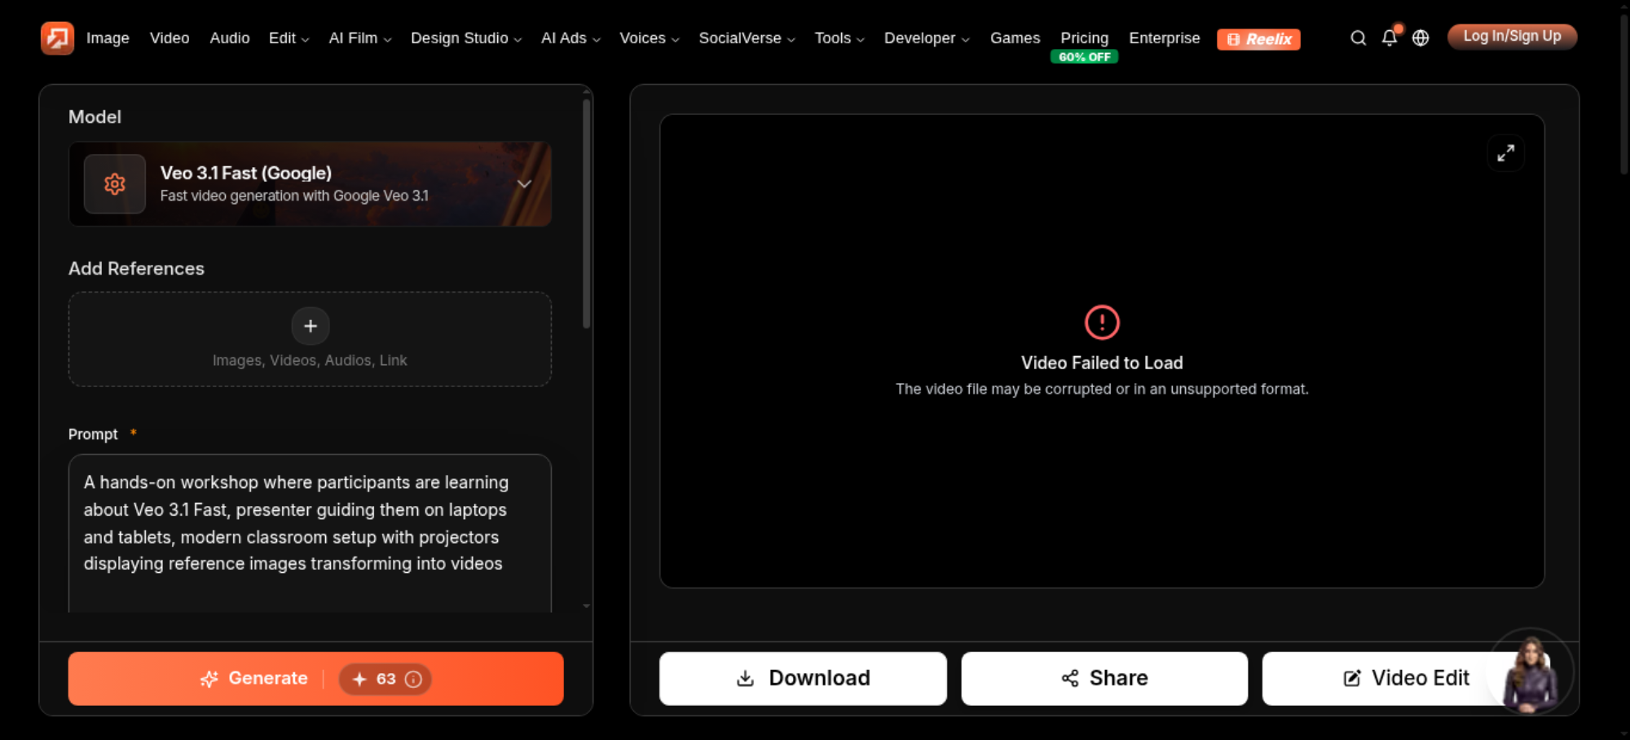The height and width of the screenshot is (740, 1630).
Task: Open the Image nav item
Action: point(108,38)
